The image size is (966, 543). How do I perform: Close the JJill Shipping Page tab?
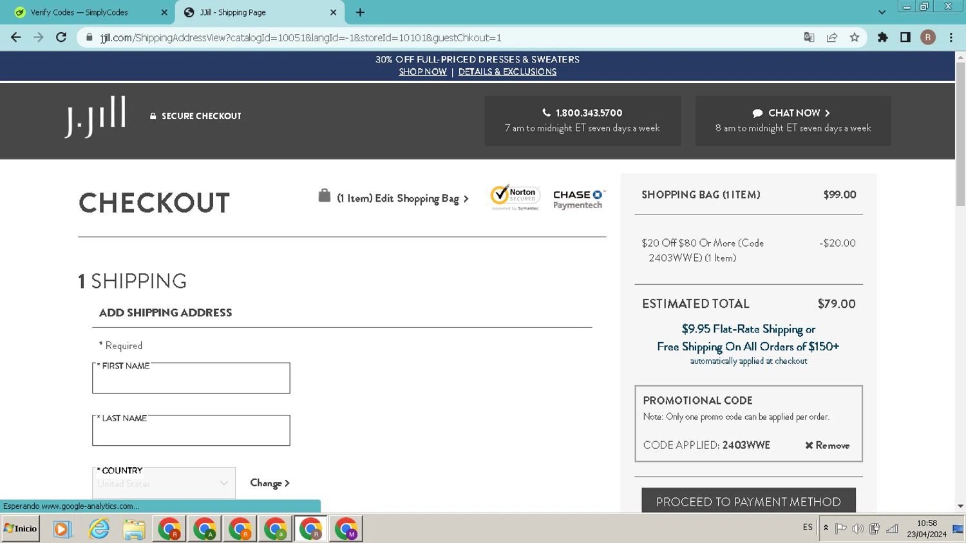[x=333, y=12]
